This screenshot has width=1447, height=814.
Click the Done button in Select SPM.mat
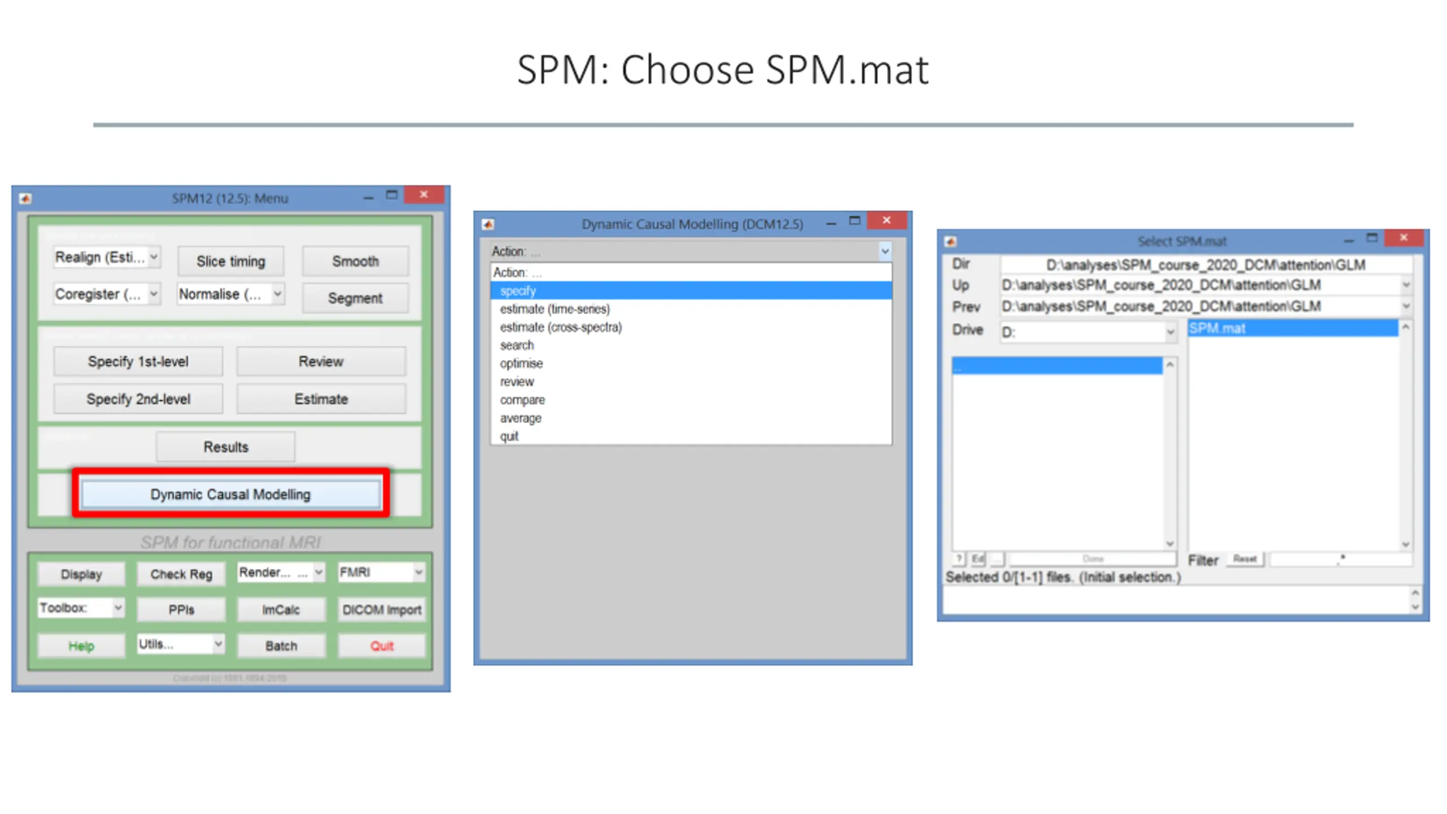tap(1093, 558)
